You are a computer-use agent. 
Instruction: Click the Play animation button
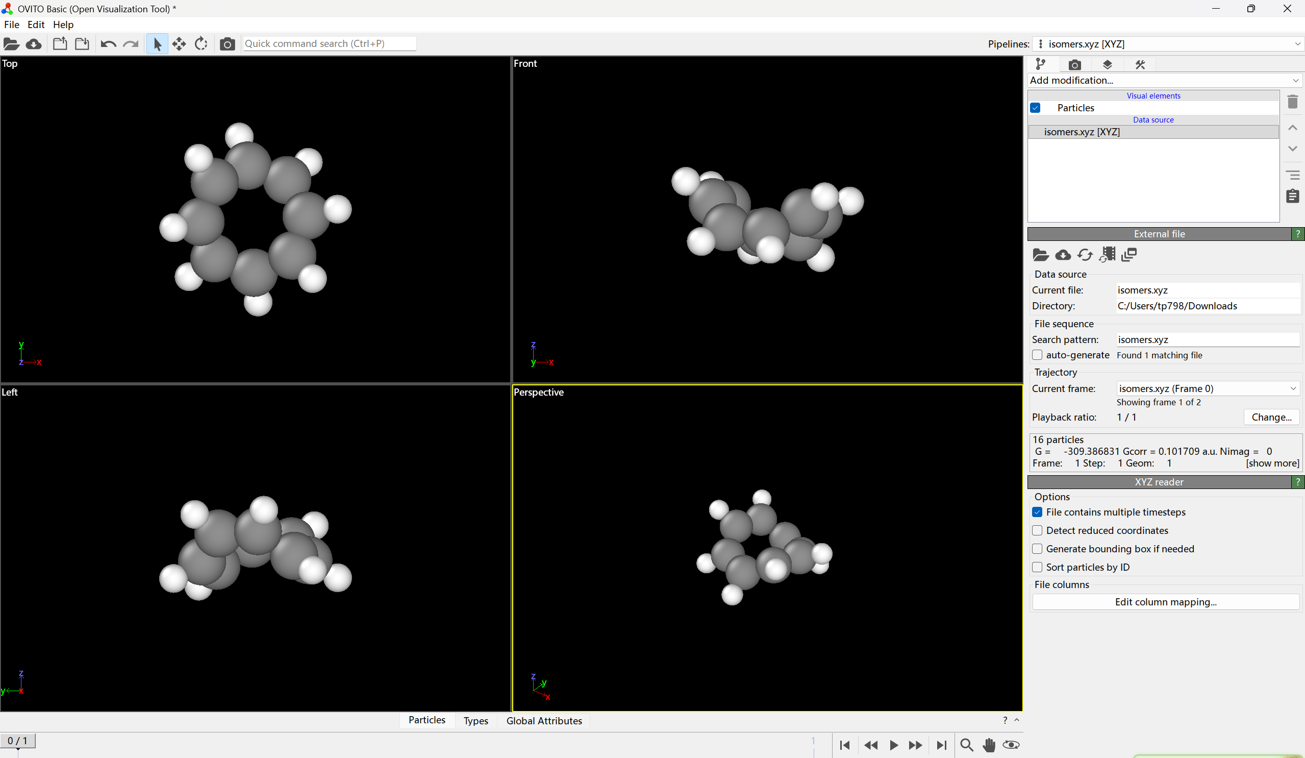pyautogui.click(x=893, y=745)
